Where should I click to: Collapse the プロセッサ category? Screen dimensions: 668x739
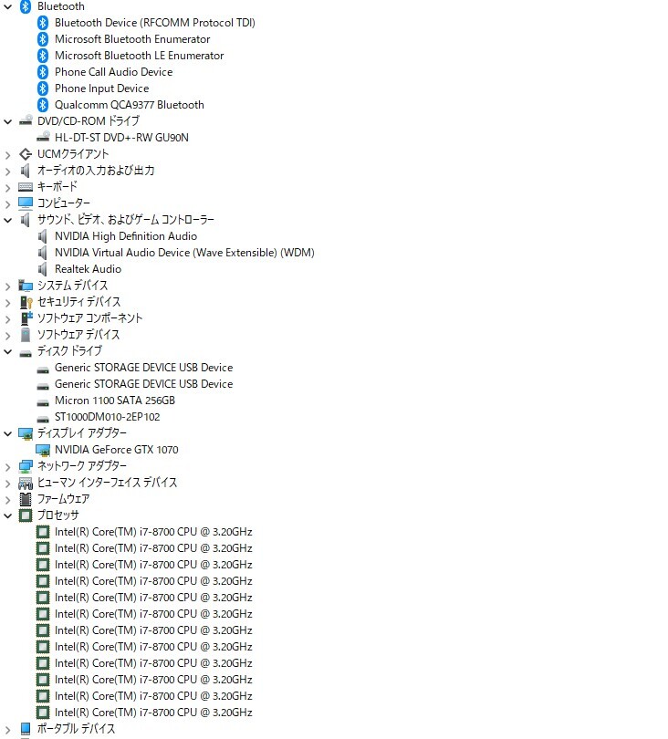tap(7, 515)
